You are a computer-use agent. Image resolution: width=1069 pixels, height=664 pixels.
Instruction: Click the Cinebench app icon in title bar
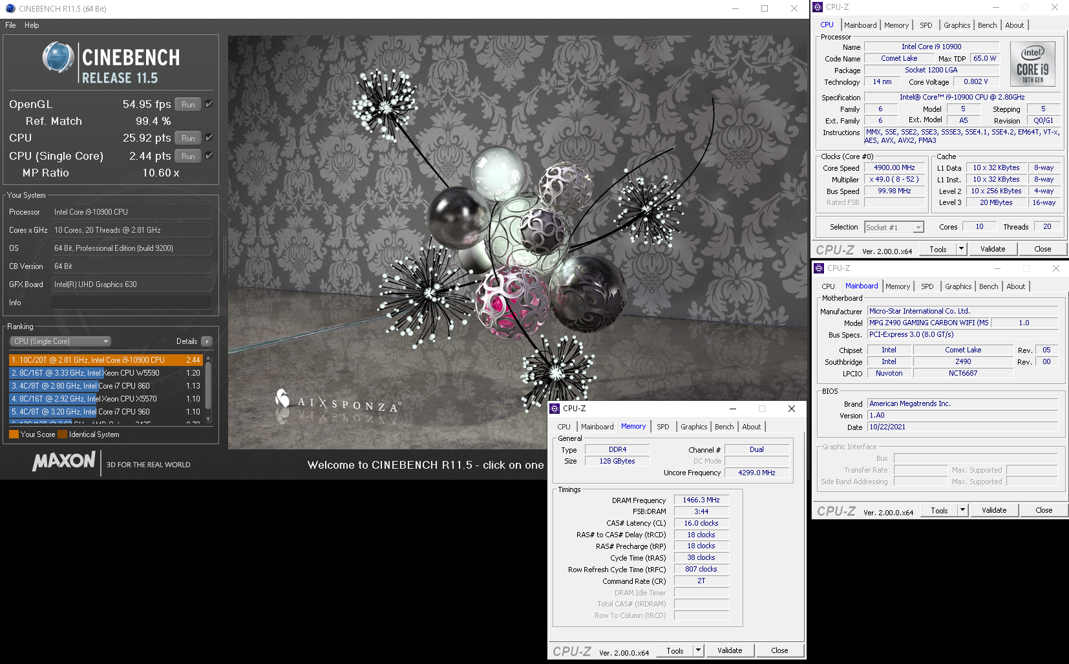tap(10, 8)
